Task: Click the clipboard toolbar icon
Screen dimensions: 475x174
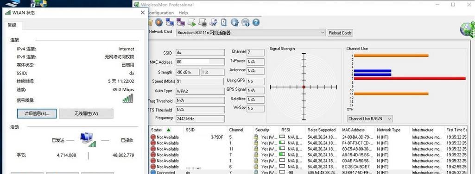Action: (224, 22)
